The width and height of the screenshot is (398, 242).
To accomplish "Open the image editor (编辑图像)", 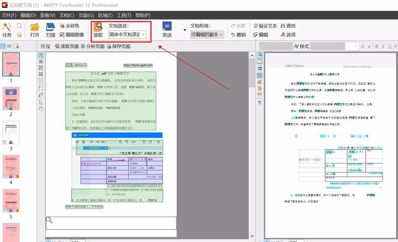I will (x=72, y=35).
